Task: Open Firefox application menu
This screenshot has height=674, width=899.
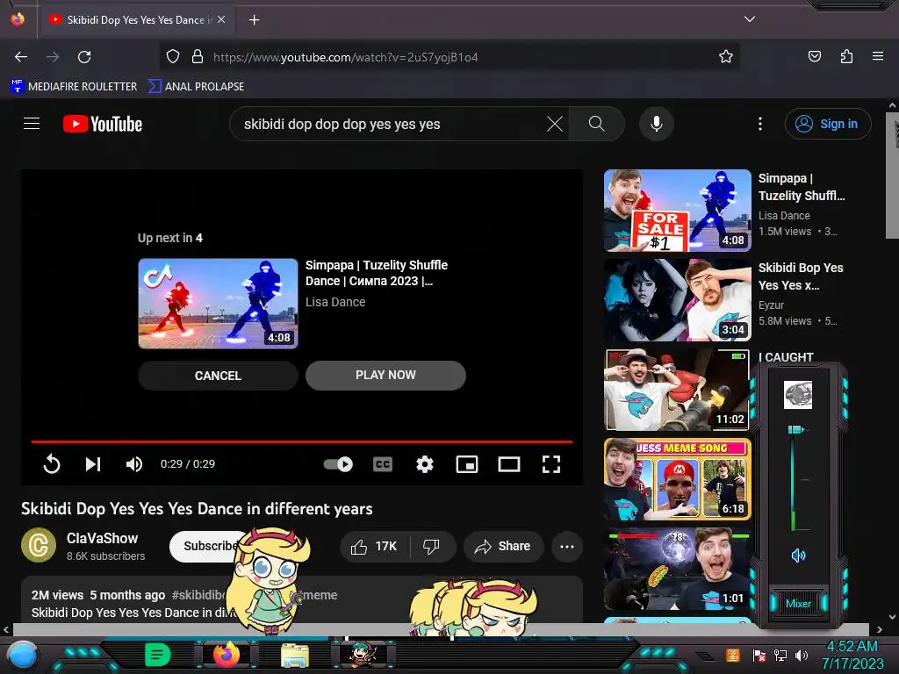Action: click(x=877, y=57)
